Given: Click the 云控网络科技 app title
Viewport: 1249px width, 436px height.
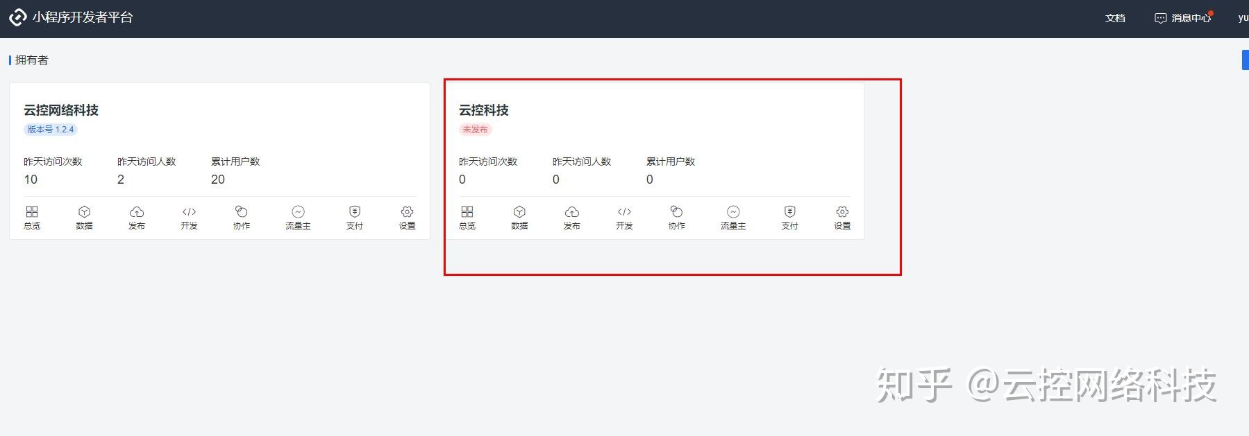Looking at the screenshot, I should tap(61, 110).
